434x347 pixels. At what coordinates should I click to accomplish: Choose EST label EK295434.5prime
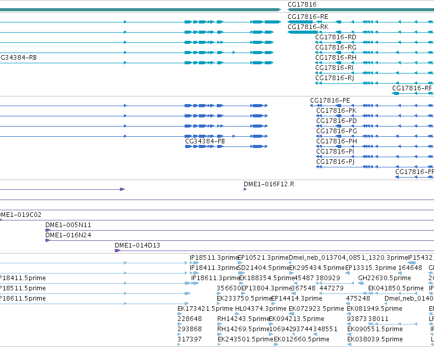(x=317, y=268)
